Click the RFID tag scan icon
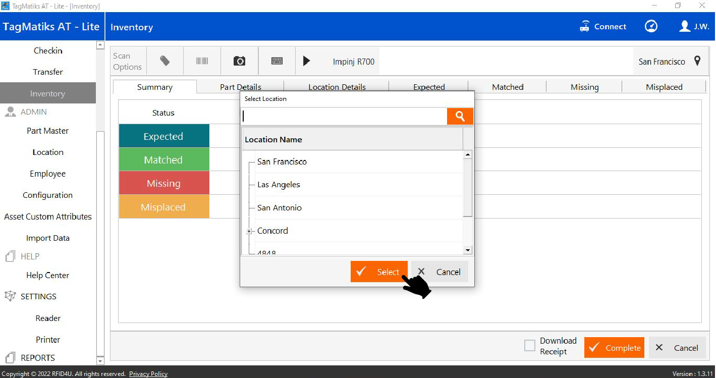Image resolution: width=716 pixels, height=378 pixels. pos(164,61)
